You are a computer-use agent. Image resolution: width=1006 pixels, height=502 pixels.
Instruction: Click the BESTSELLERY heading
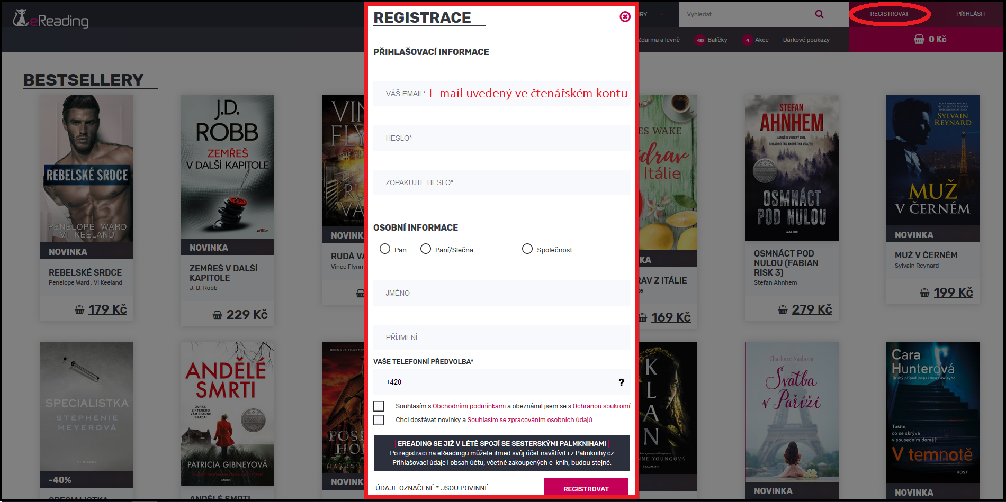(83, 80)
